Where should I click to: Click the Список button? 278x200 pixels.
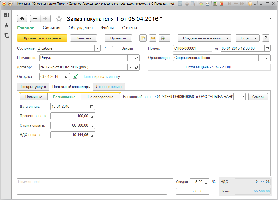258,97
